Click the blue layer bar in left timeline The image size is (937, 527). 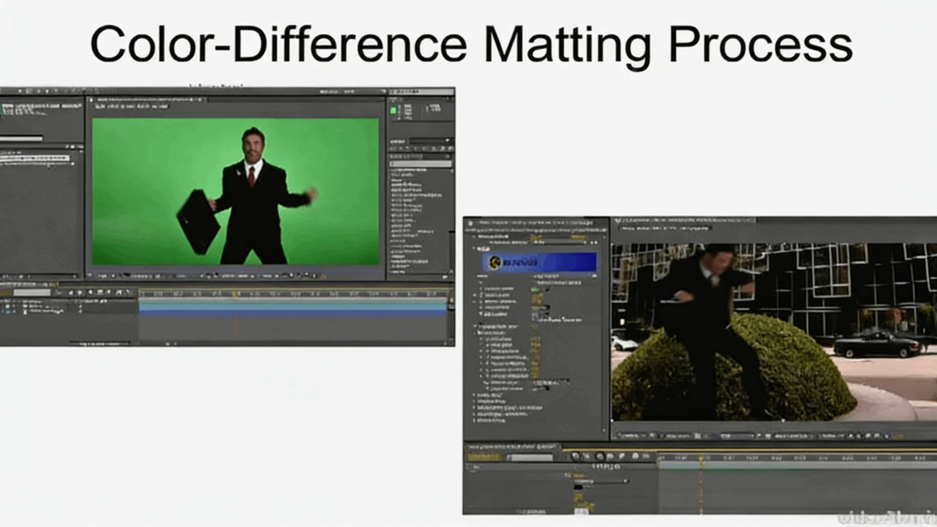click(x=292, y=312)
